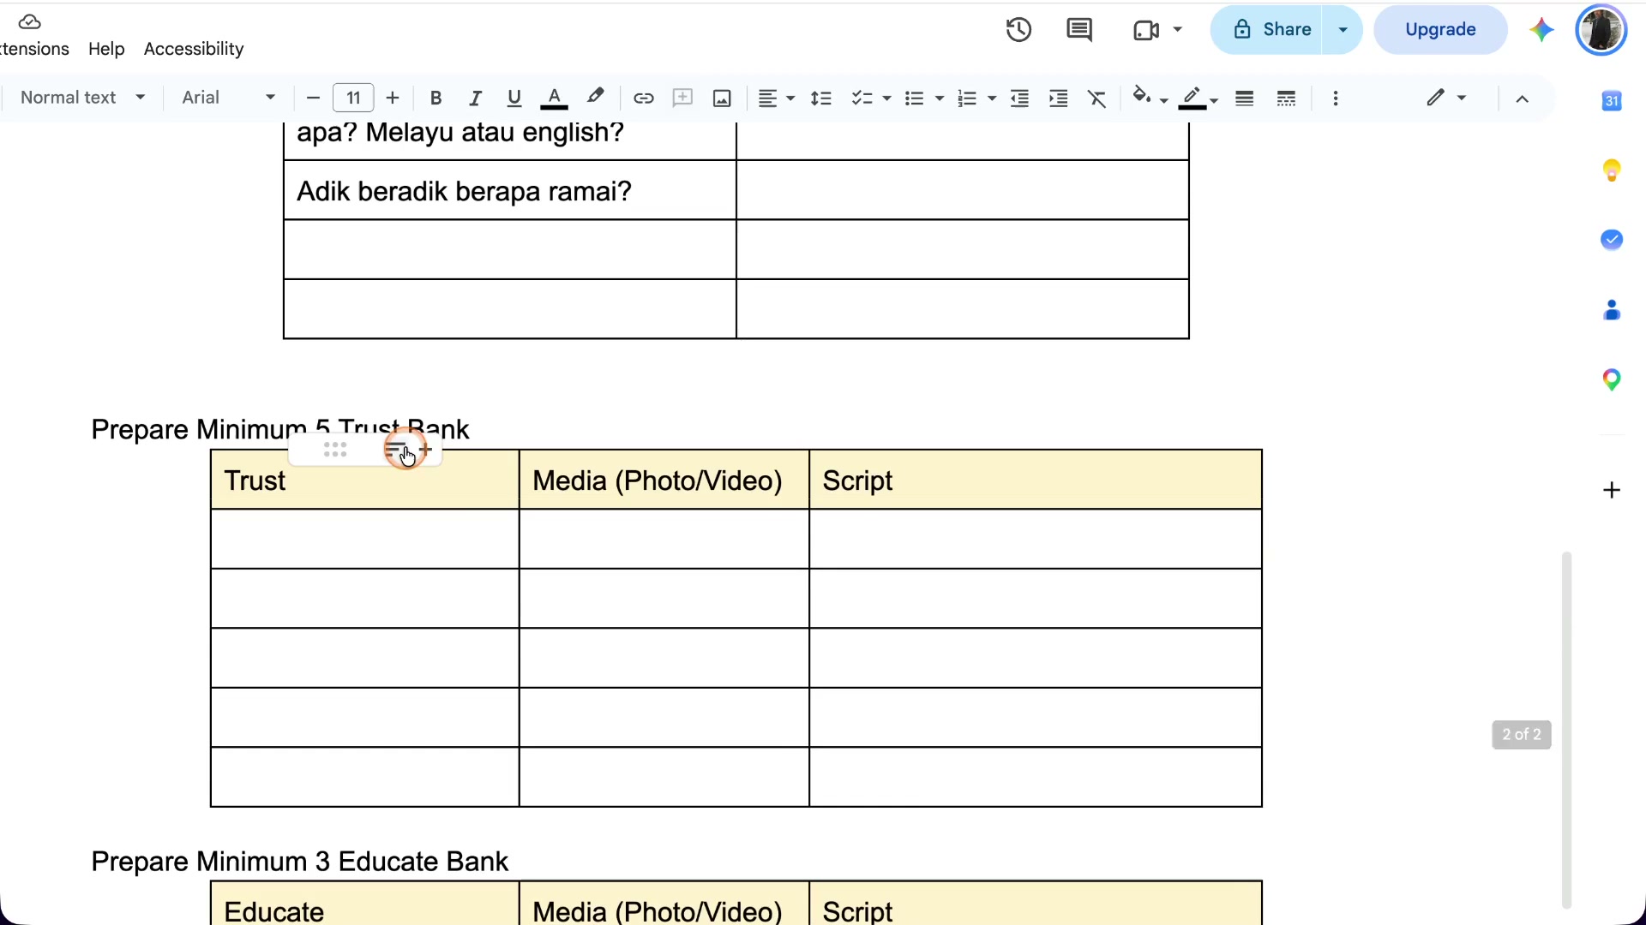Image resolution: width=1646 pixels, height=925 pixels.
Task: Click the font size input field
Action: [353, 98]
